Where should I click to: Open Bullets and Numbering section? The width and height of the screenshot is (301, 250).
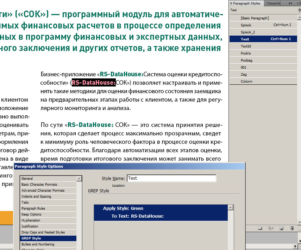pyautogui.click(x=48, y=244)
